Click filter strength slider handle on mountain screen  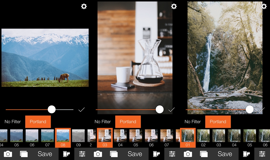click(x=52, y=110)
